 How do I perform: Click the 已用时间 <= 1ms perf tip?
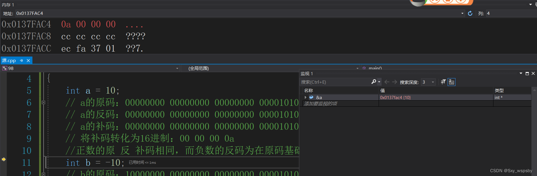pos(142,162)
